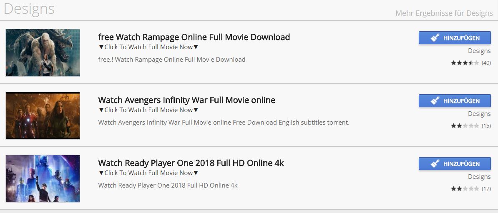Screen dimensions: 498x213
Task: Click the Ready Player One thumbnail
Action: click(43, 178)
